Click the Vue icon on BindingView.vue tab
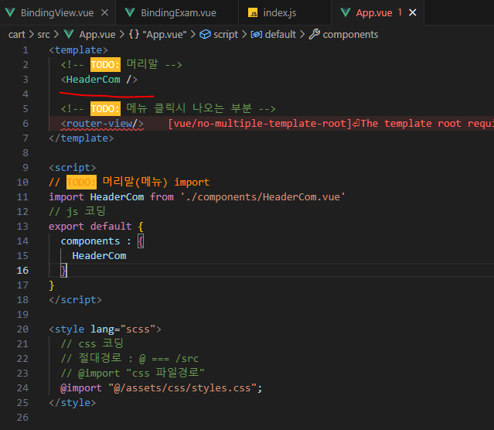 (10, 12)
